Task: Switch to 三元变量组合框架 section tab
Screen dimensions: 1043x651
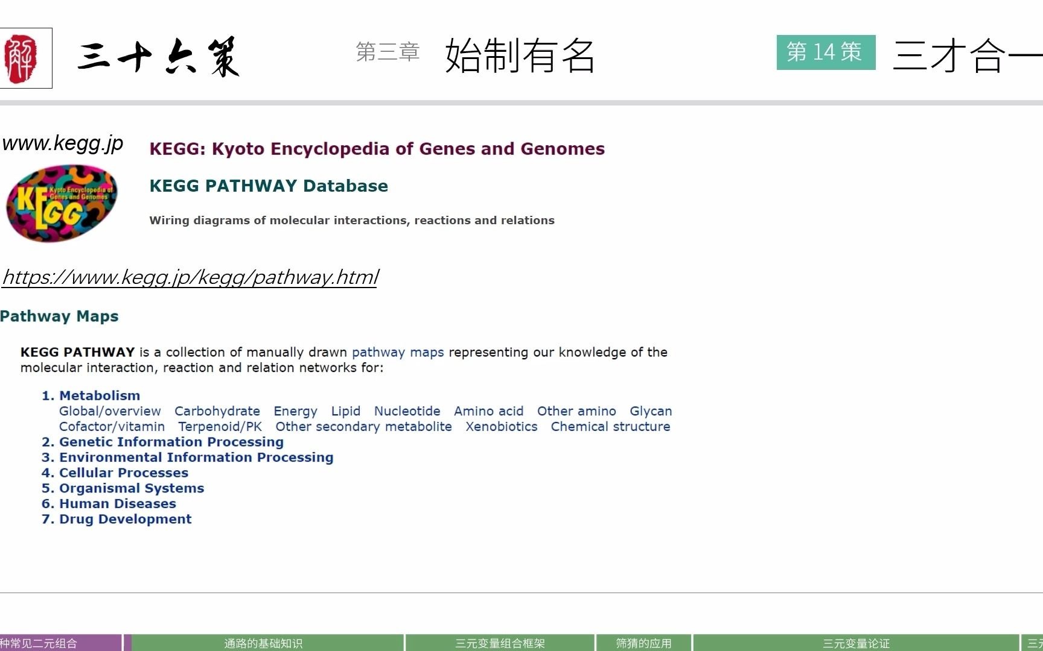Action: (x=500, y=643)
